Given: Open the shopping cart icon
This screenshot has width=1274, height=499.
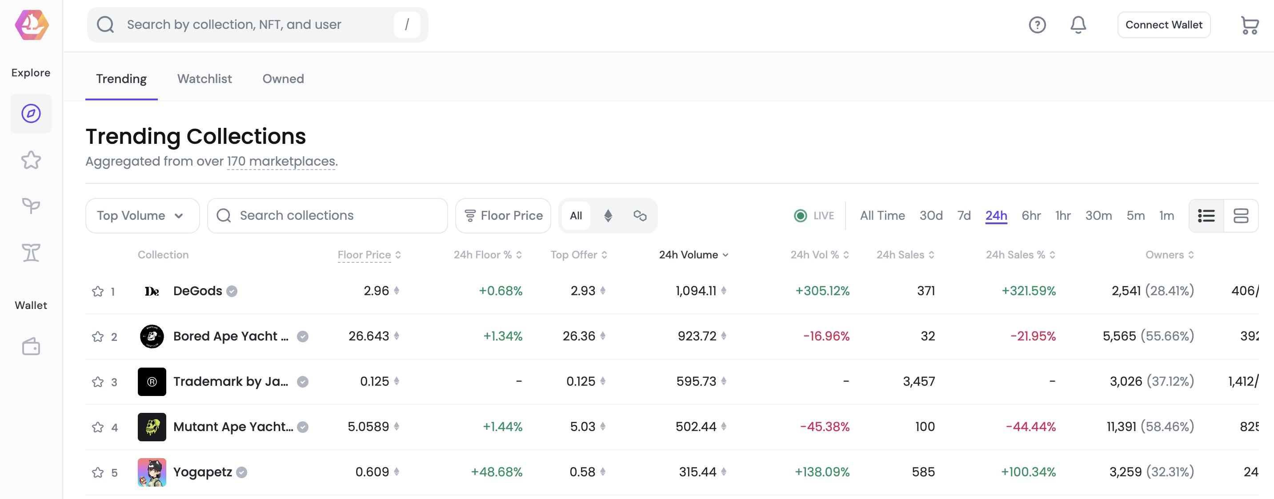Looking at the screenshot, I should coord(1249,25).
